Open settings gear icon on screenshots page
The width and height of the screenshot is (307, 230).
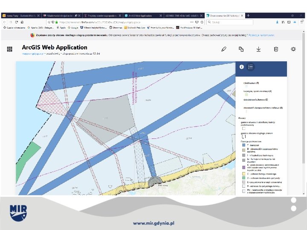click(x=293, y=49)
